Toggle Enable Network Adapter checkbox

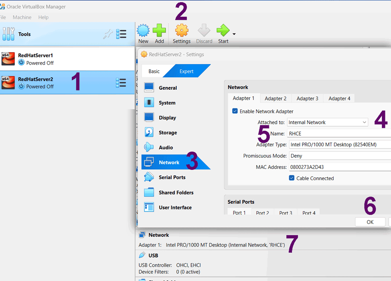coord(235,111)
